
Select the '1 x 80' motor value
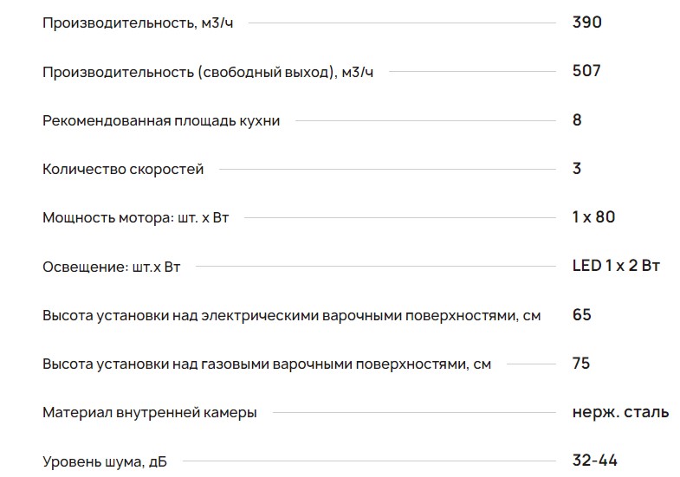[x=593, y=216]
